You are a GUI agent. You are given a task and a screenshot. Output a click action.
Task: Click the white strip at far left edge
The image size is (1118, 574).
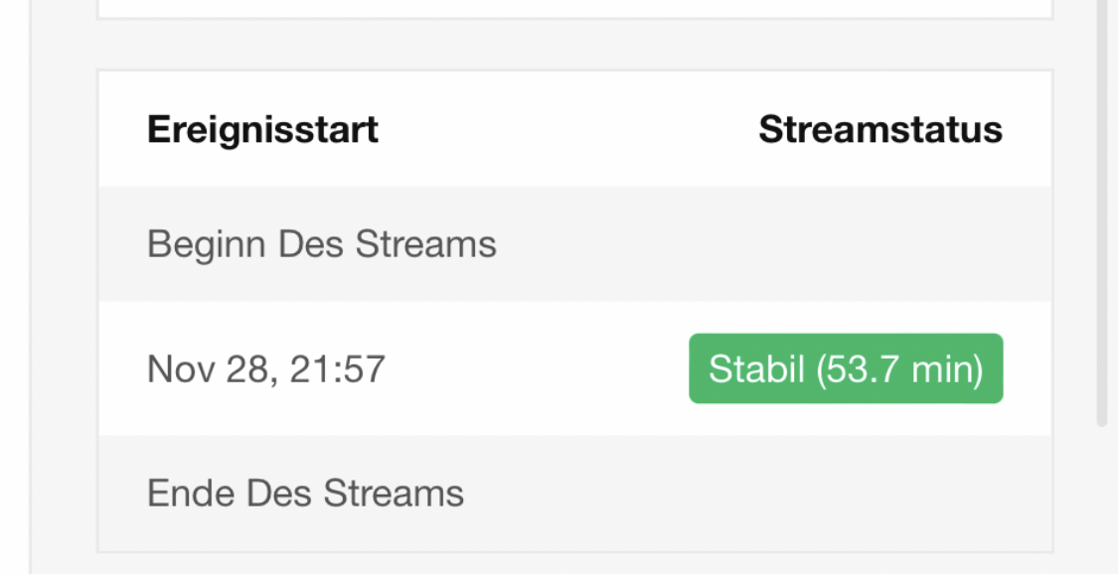coord(14,287)
